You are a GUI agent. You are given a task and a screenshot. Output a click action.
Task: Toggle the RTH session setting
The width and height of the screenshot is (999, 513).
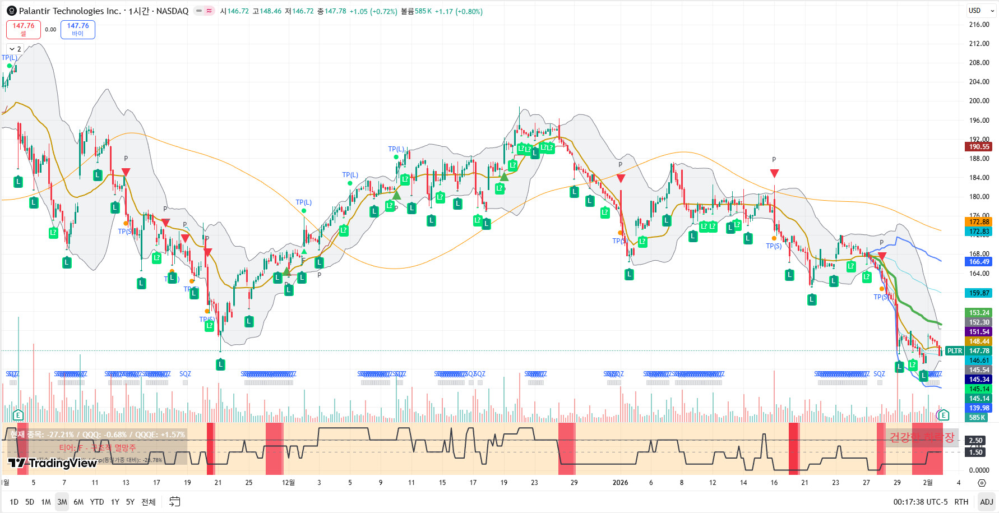pos(961,502)
